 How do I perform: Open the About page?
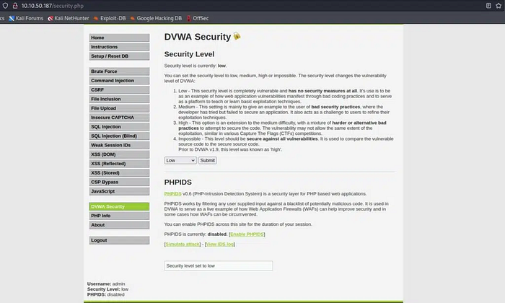[119, 225]
